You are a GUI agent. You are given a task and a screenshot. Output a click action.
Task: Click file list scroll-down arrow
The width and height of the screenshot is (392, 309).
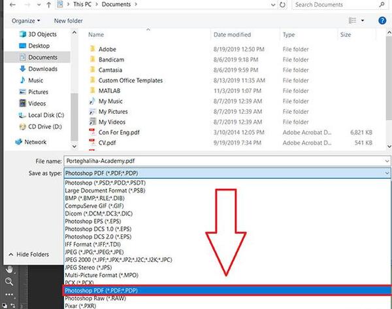(389, 146)
